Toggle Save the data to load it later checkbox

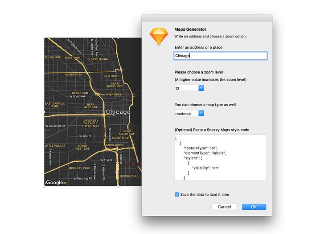(x=177, y=194)
